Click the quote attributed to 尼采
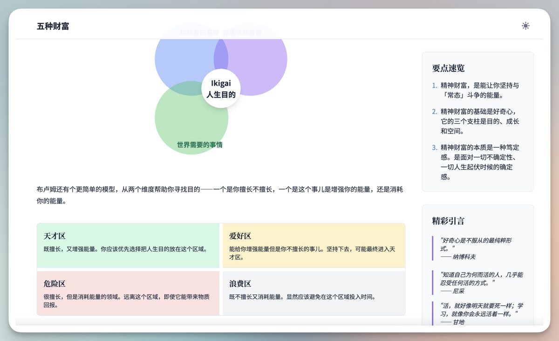The image size is (559, 341). pos(478,282)
